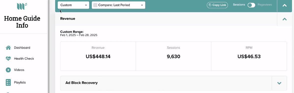
Task: Click the RPM US$46.53 card
Action: (249, 56)
